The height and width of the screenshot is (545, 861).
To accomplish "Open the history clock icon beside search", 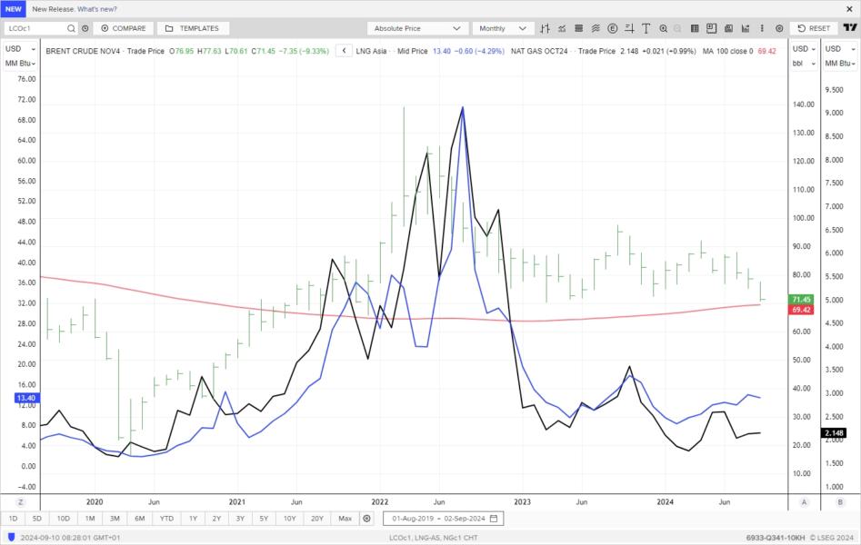I will [85, 28].
